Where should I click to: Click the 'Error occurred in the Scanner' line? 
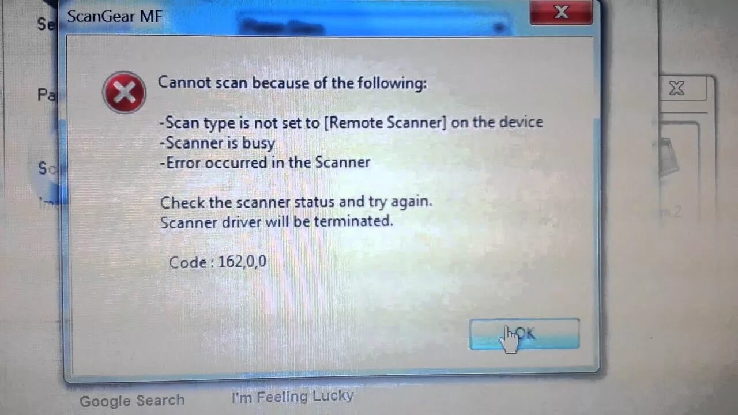(x=265, y=162)
